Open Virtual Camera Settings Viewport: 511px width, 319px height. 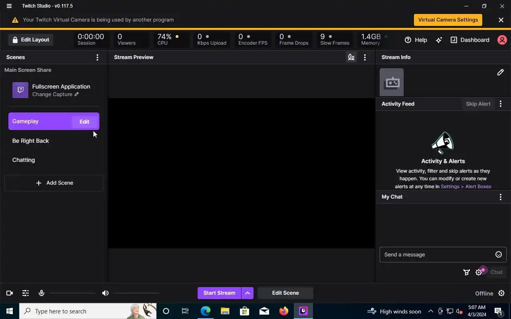coord(448,20)
